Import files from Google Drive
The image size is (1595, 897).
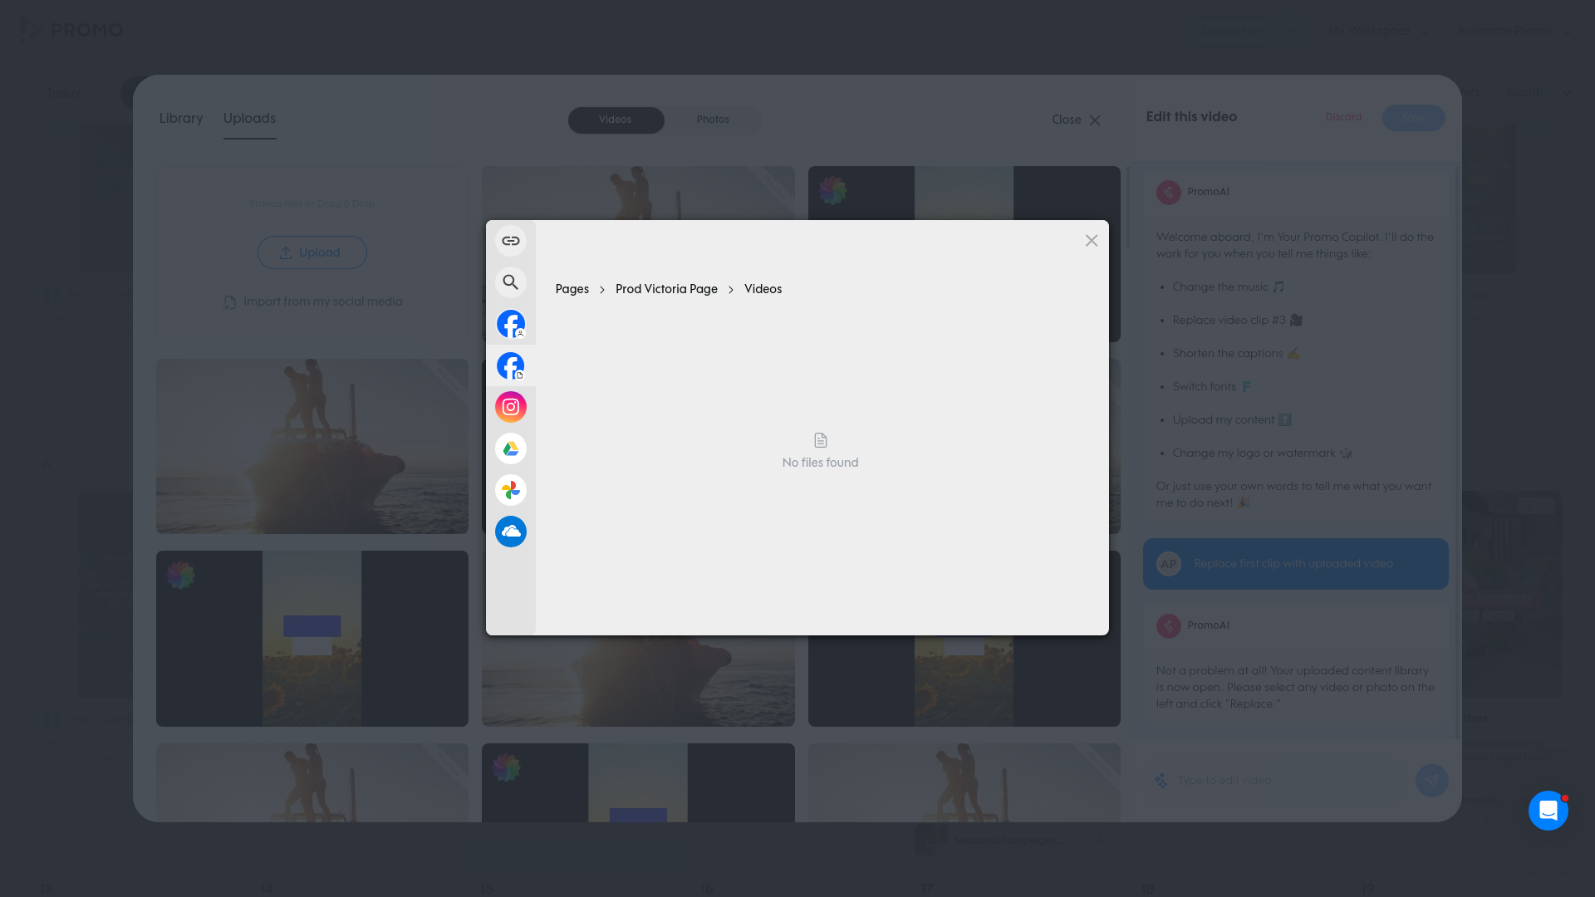(511, 448)
